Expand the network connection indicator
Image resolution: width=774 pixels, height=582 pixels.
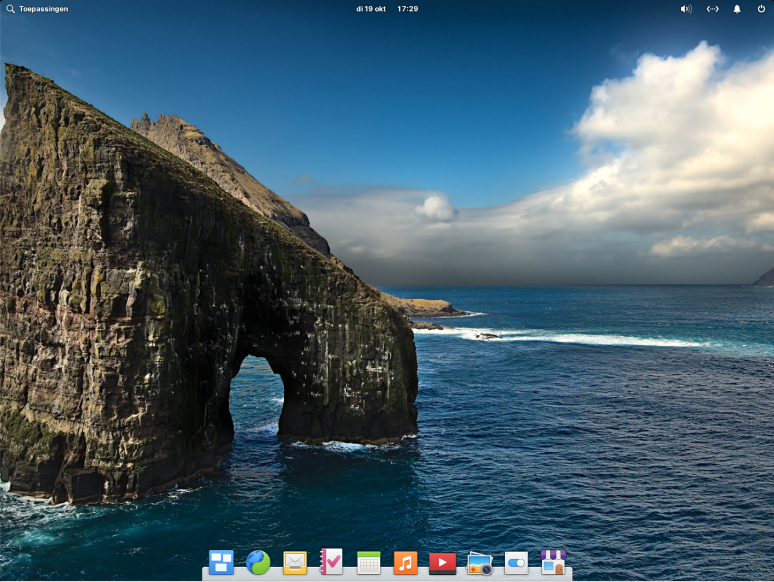point(712,9)
